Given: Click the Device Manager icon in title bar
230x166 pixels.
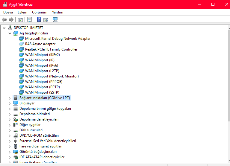Looking at the screenshot, I should 5,4.
